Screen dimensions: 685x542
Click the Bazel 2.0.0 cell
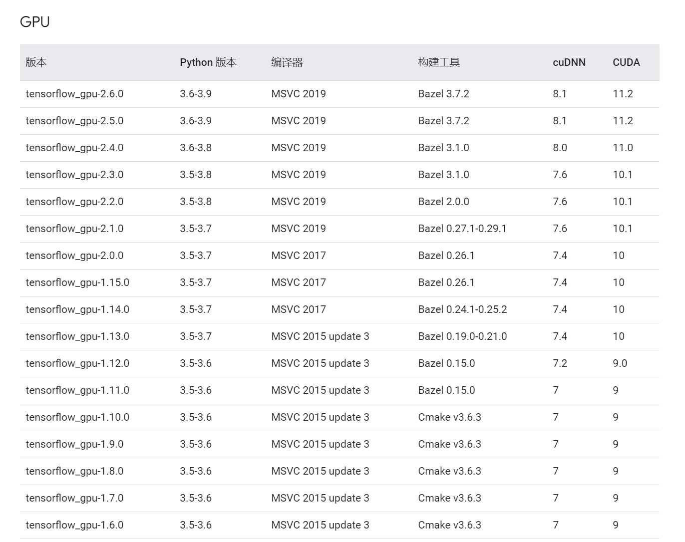pos(443,202)
